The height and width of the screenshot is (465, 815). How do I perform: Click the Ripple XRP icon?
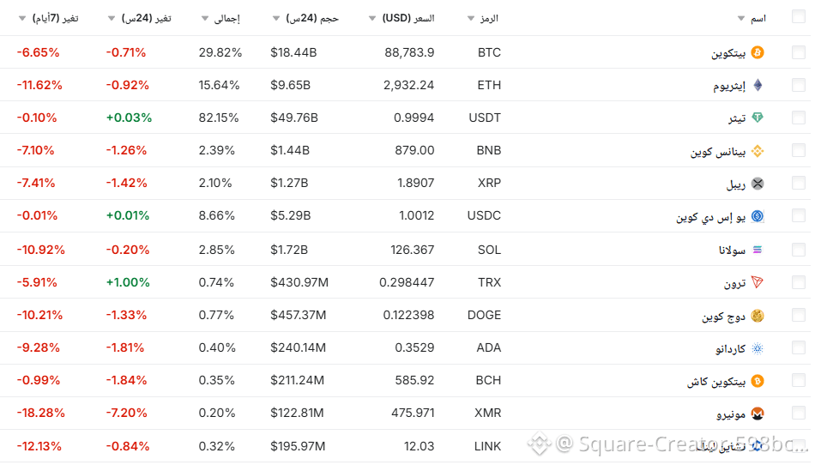click(x=758, y=184)
